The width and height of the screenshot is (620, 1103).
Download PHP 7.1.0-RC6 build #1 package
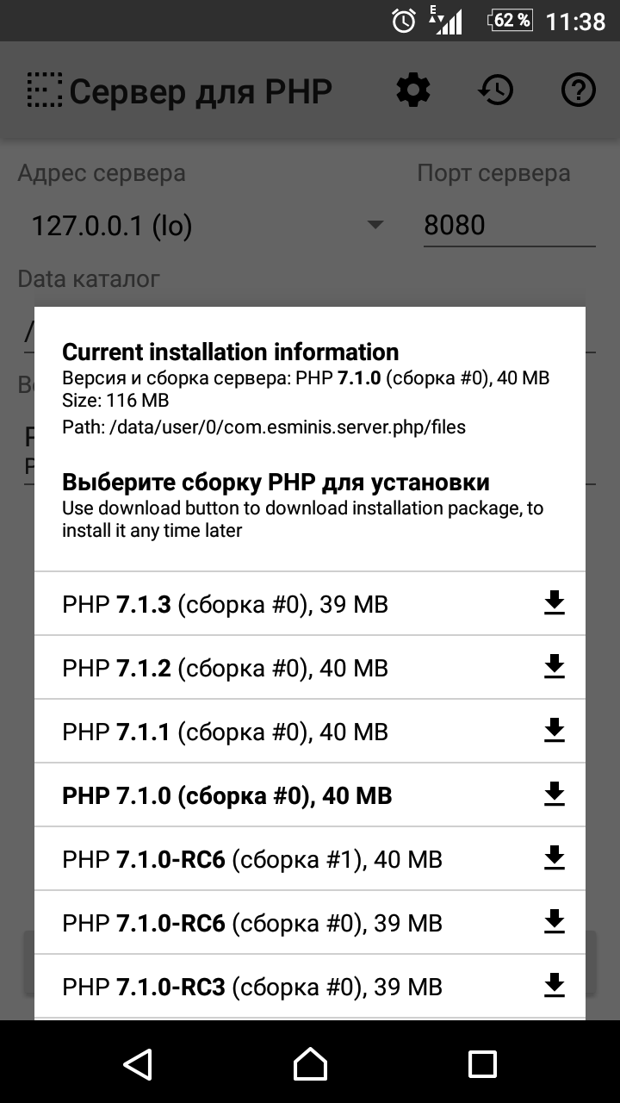coord(555,859)
